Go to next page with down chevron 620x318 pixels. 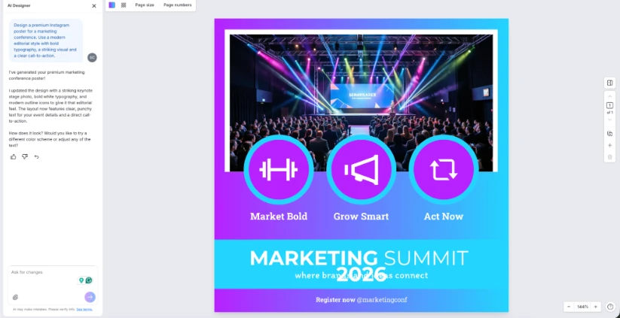[x=609, y=120]
